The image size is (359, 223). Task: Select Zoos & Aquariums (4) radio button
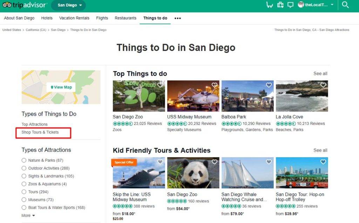[24, 184]
